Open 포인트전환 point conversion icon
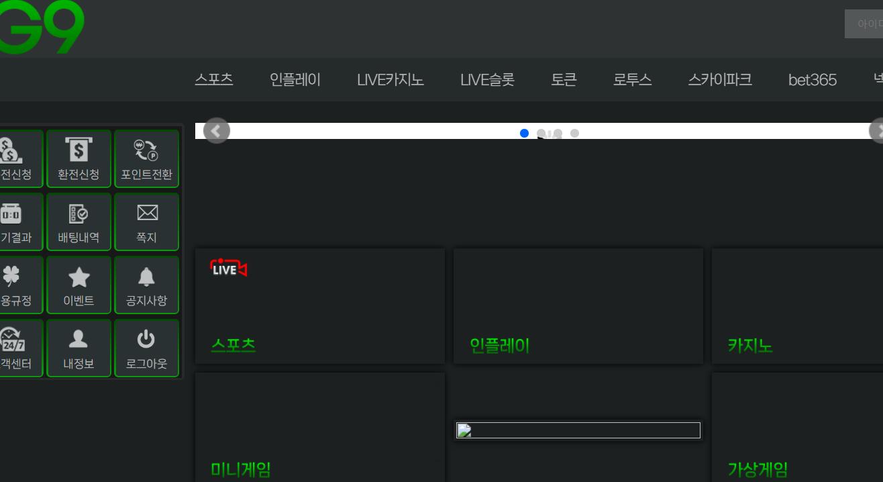The width and height of the screenshot is (883, 482). (x=146, y=150)
